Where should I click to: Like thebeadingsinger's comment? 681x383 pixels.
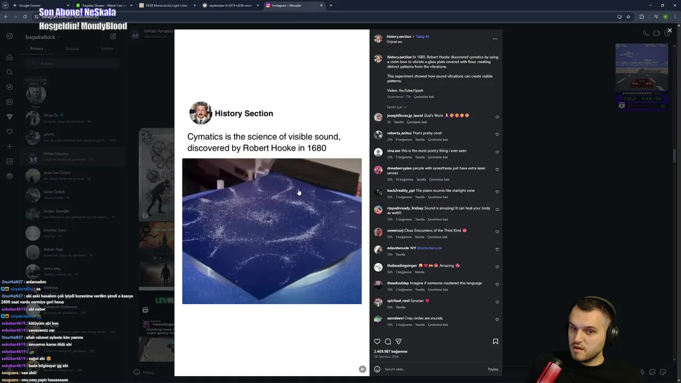tap(497, 267)
